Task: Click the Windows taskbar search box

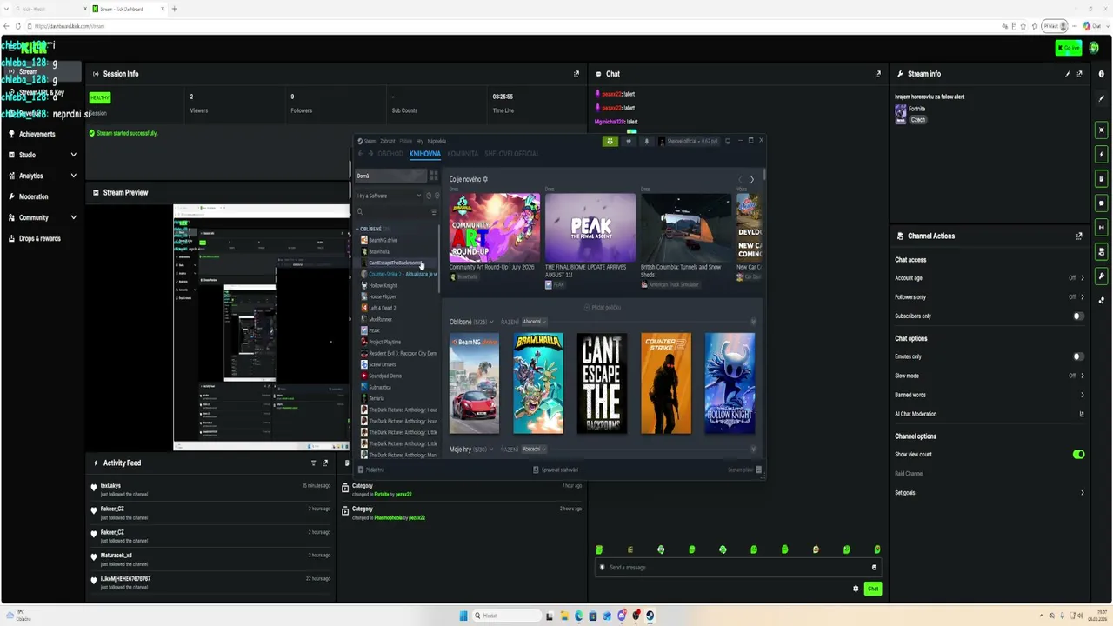Action: [506, 616]
